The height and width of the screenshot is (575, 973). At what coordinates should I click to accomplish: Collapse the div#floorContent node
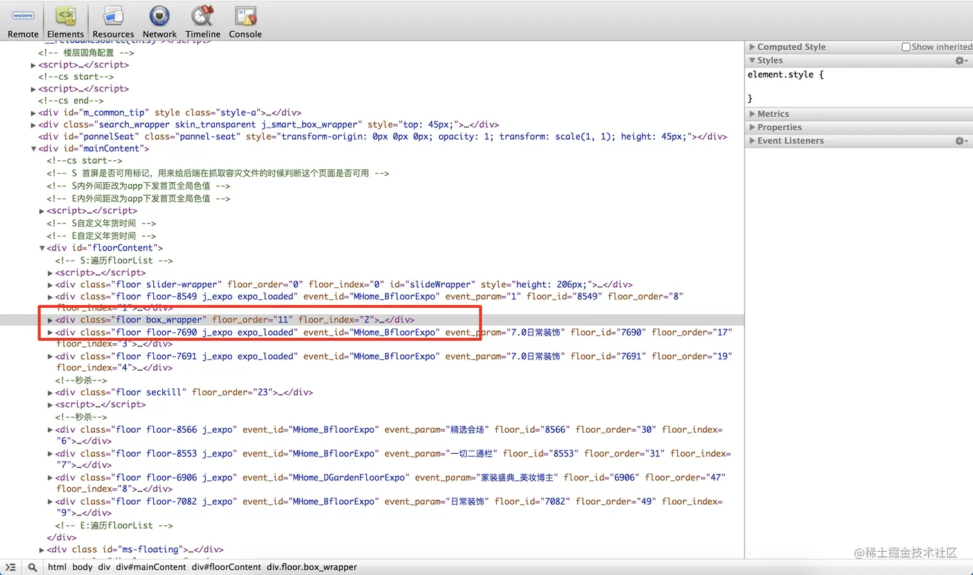pos(42,248)
